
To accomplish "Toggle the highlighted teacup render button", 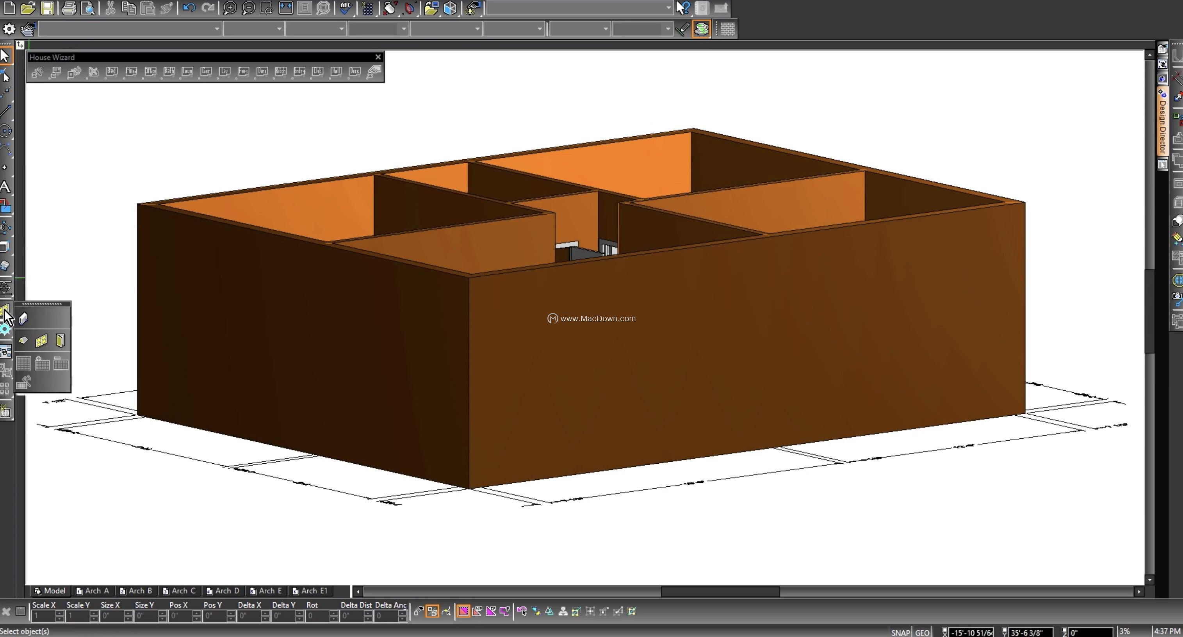I will (701, 29).
